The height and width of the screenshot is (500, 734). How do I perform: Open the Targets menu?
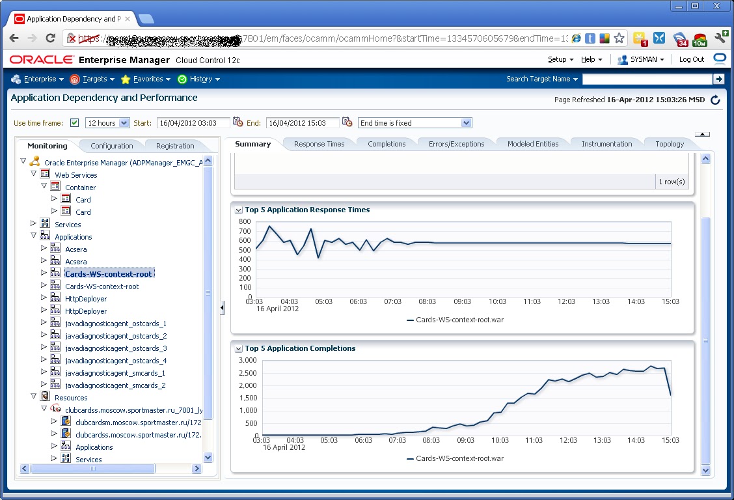pos(92,79)
